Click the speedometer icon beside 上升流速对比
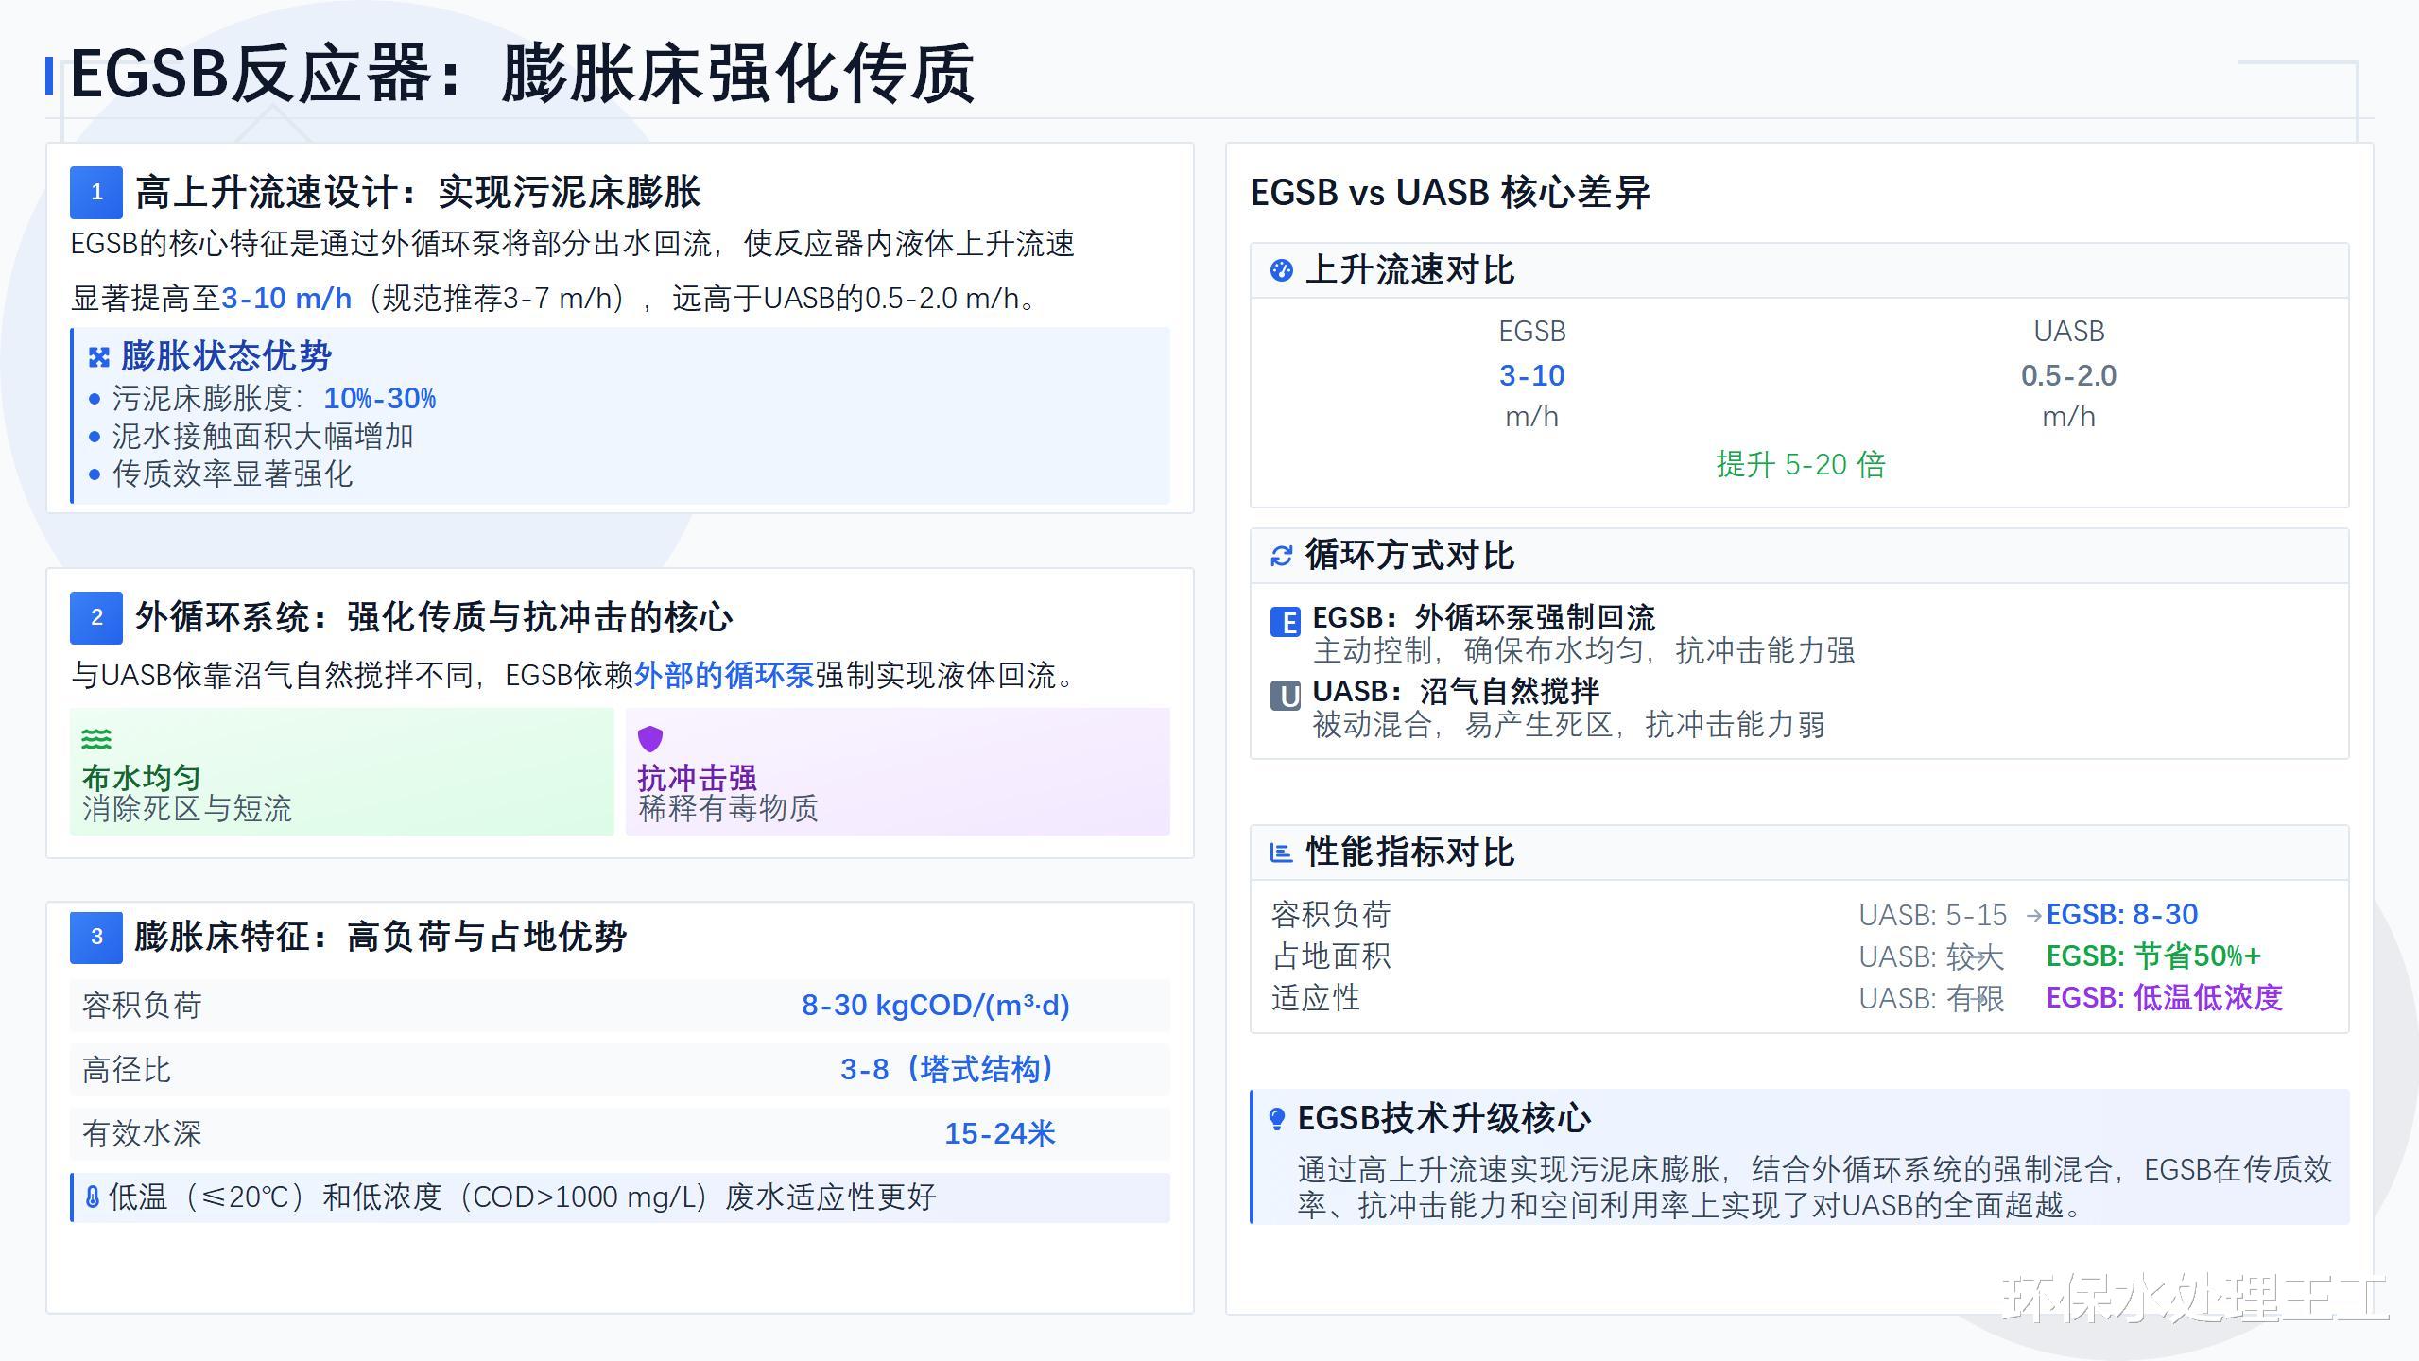2419x1361 pixels. [x=1281, y=270]
